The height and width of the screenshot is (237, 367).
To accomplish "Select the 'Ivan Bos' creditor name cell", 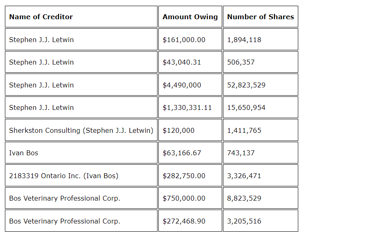I will point(24,153).
